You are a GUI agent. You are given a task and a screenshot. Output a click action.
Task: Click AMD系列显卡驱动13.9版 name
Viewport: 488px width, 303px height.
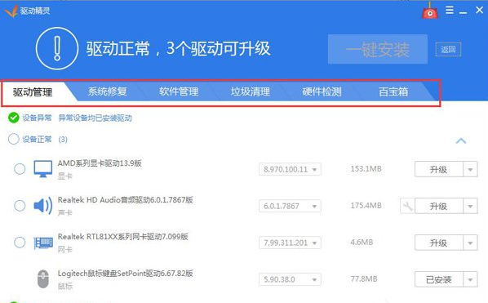[100, 163]
